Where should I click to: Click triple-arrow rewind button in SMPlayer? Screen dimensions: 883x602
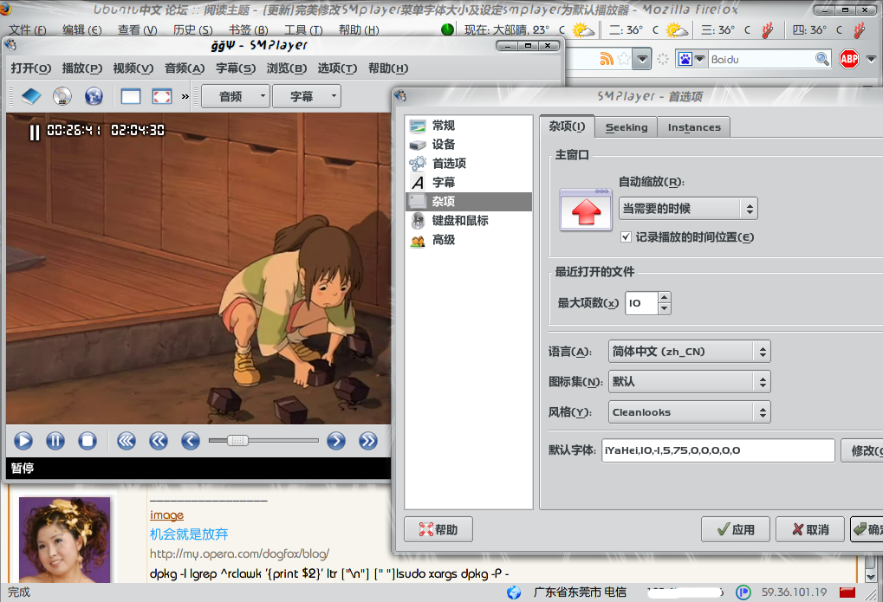pos(127,441)
